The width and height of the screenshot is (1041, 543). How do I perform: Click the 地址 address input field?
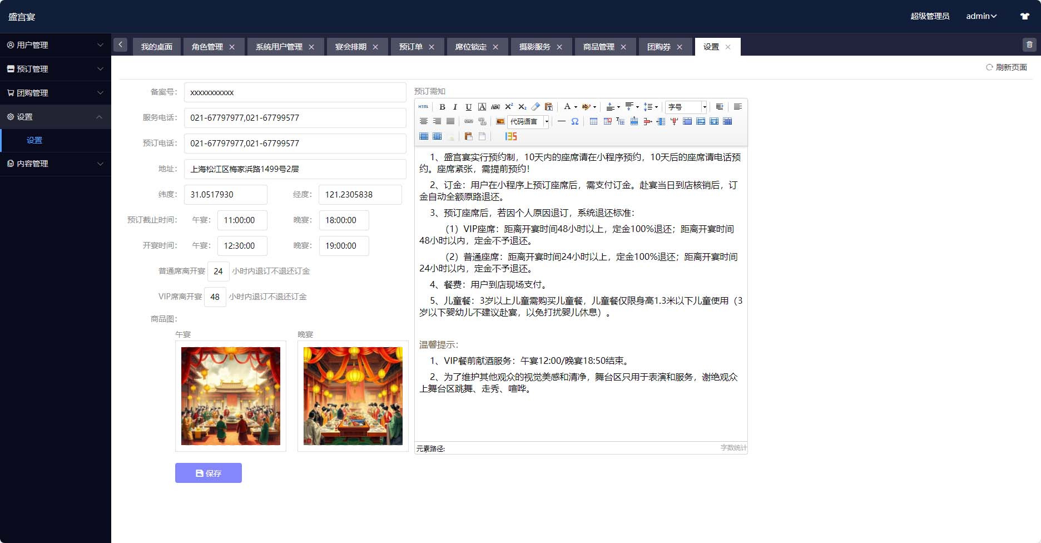pyautogui.click(x=295, y=169)
